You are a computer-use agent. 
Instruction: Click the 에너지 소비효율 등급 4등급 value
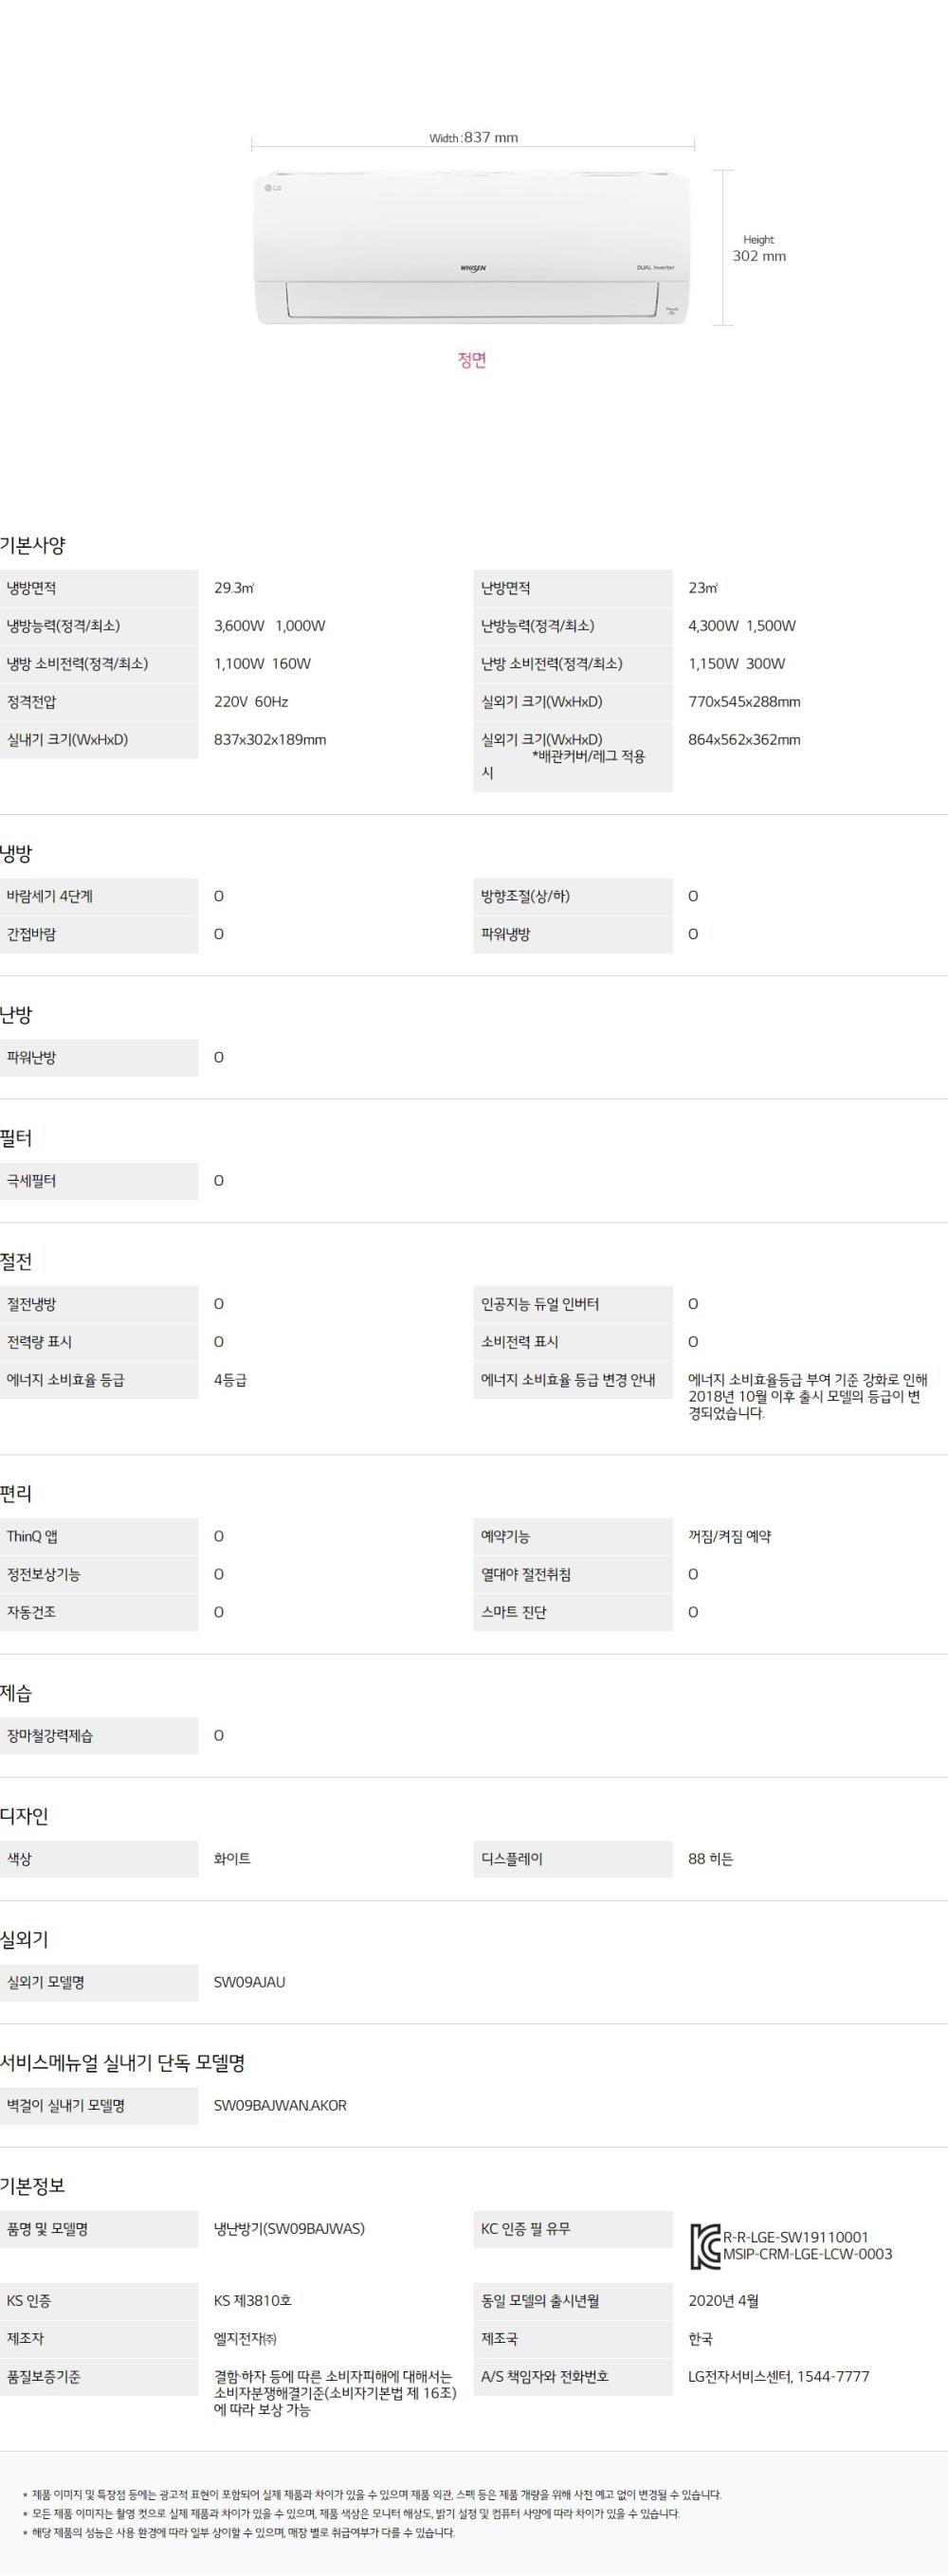[x=230, y=1380]
